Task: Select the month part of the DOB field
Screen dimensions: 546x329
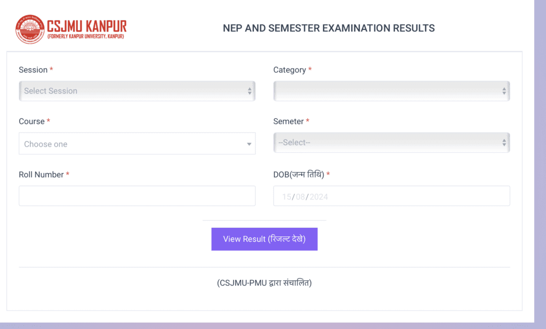Action: (300, 197)
